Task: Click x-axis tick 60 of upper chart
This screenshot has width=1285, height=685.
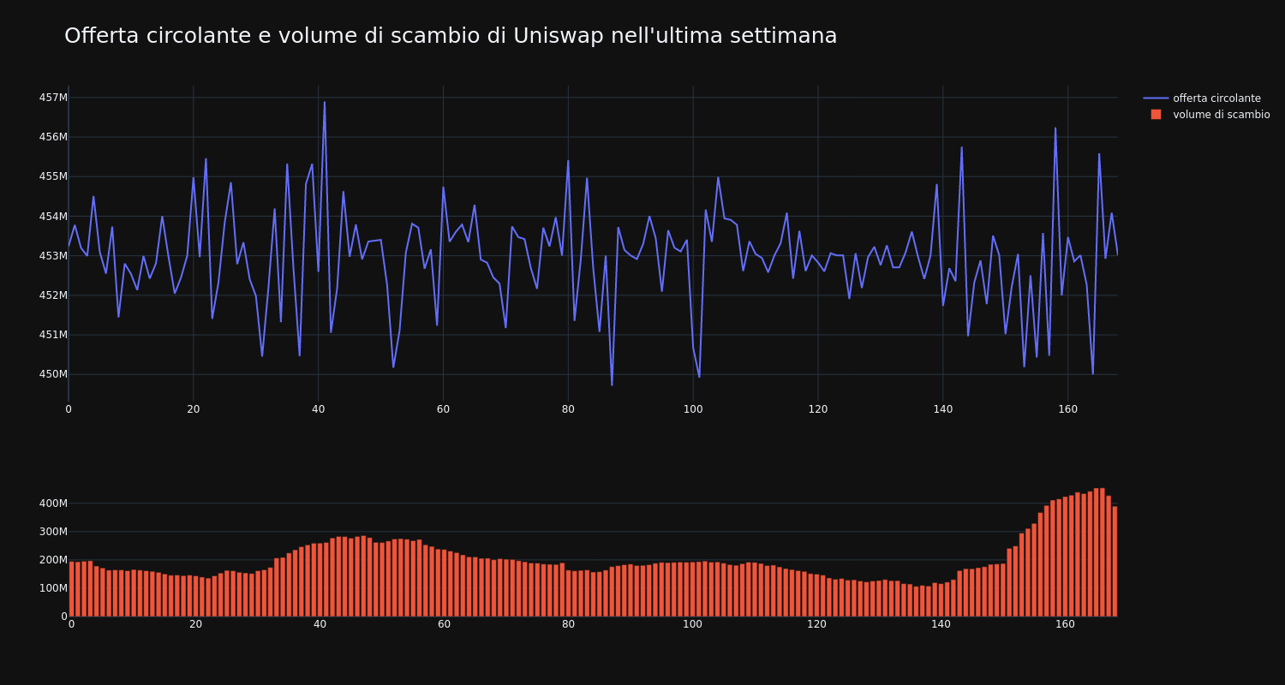Action: pyautogui.click(x=443, y=409)
